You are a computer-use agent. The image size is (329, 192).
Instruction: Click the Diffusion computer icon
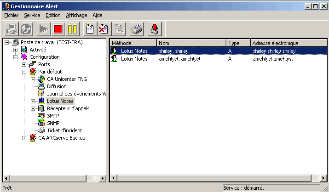[41, 86]
